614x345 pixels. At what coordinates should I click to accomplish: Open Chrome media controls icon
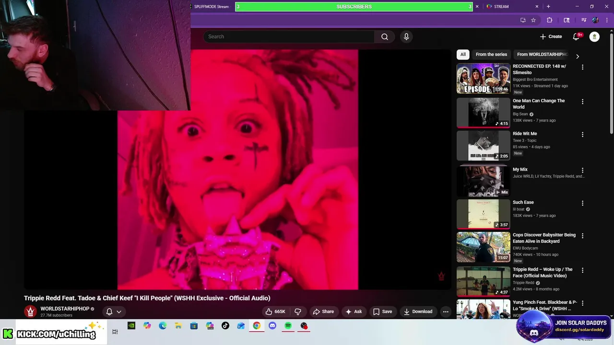point(584,20)
